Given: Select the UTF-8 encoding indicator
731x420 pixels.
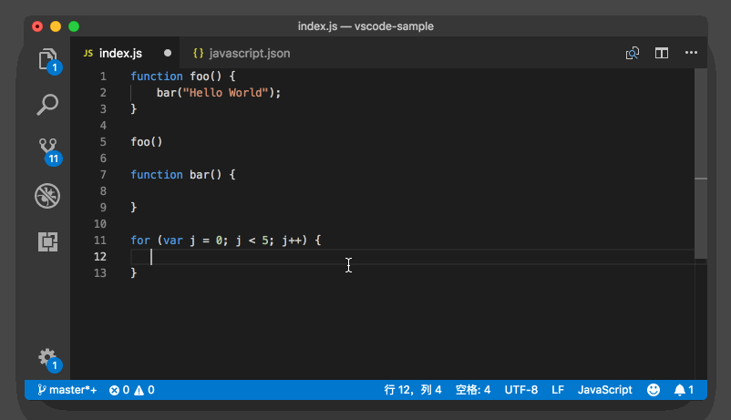Looking at the screenshot, I should [521, 390].
